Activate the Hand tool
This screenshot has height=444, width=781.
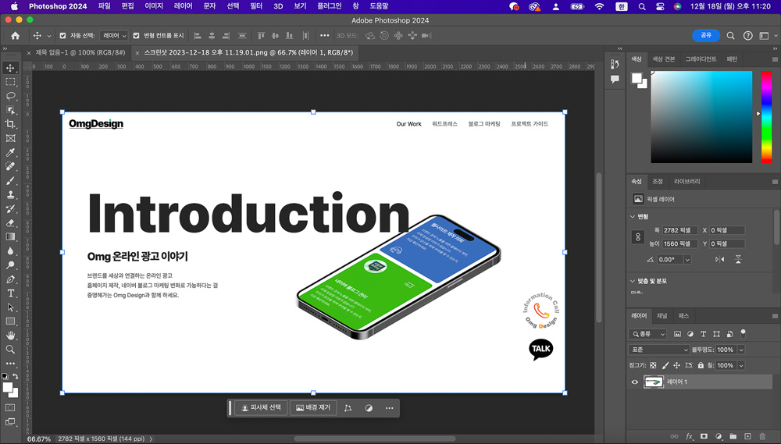(11, 336)
